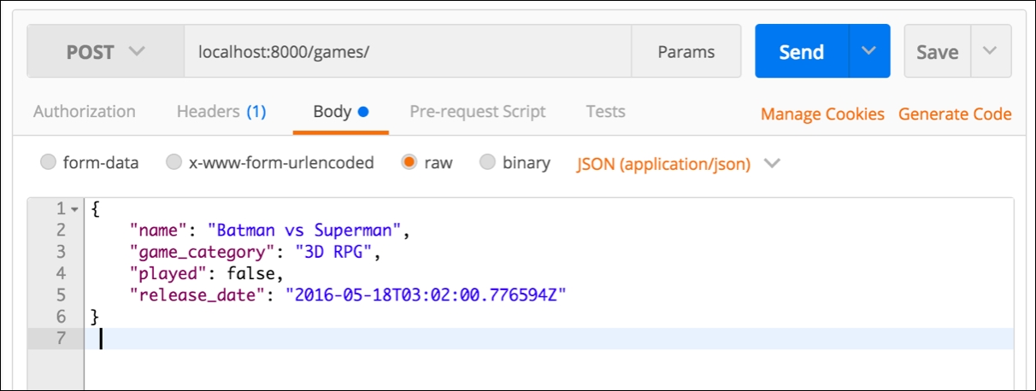Click the Send request button

(801, 51)
